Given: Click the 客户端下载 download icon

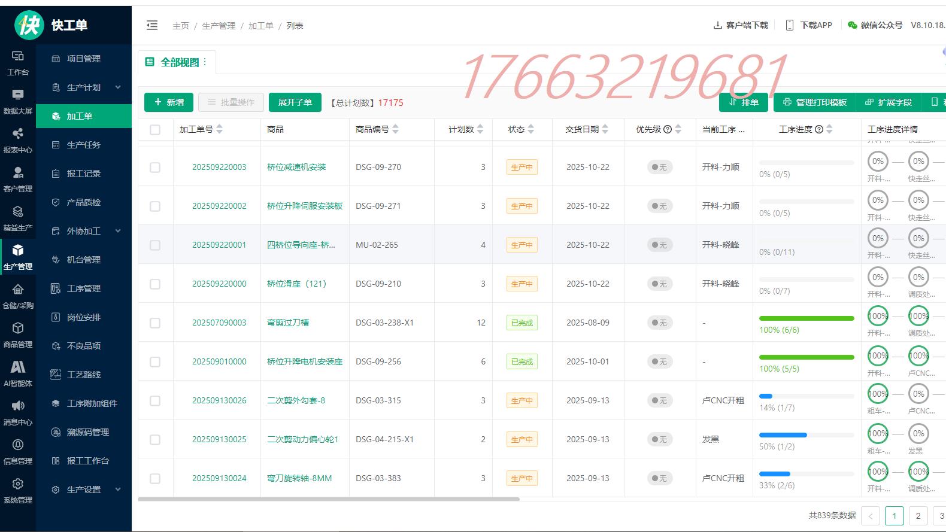Looking at the screenshot, I should point(717,25).
